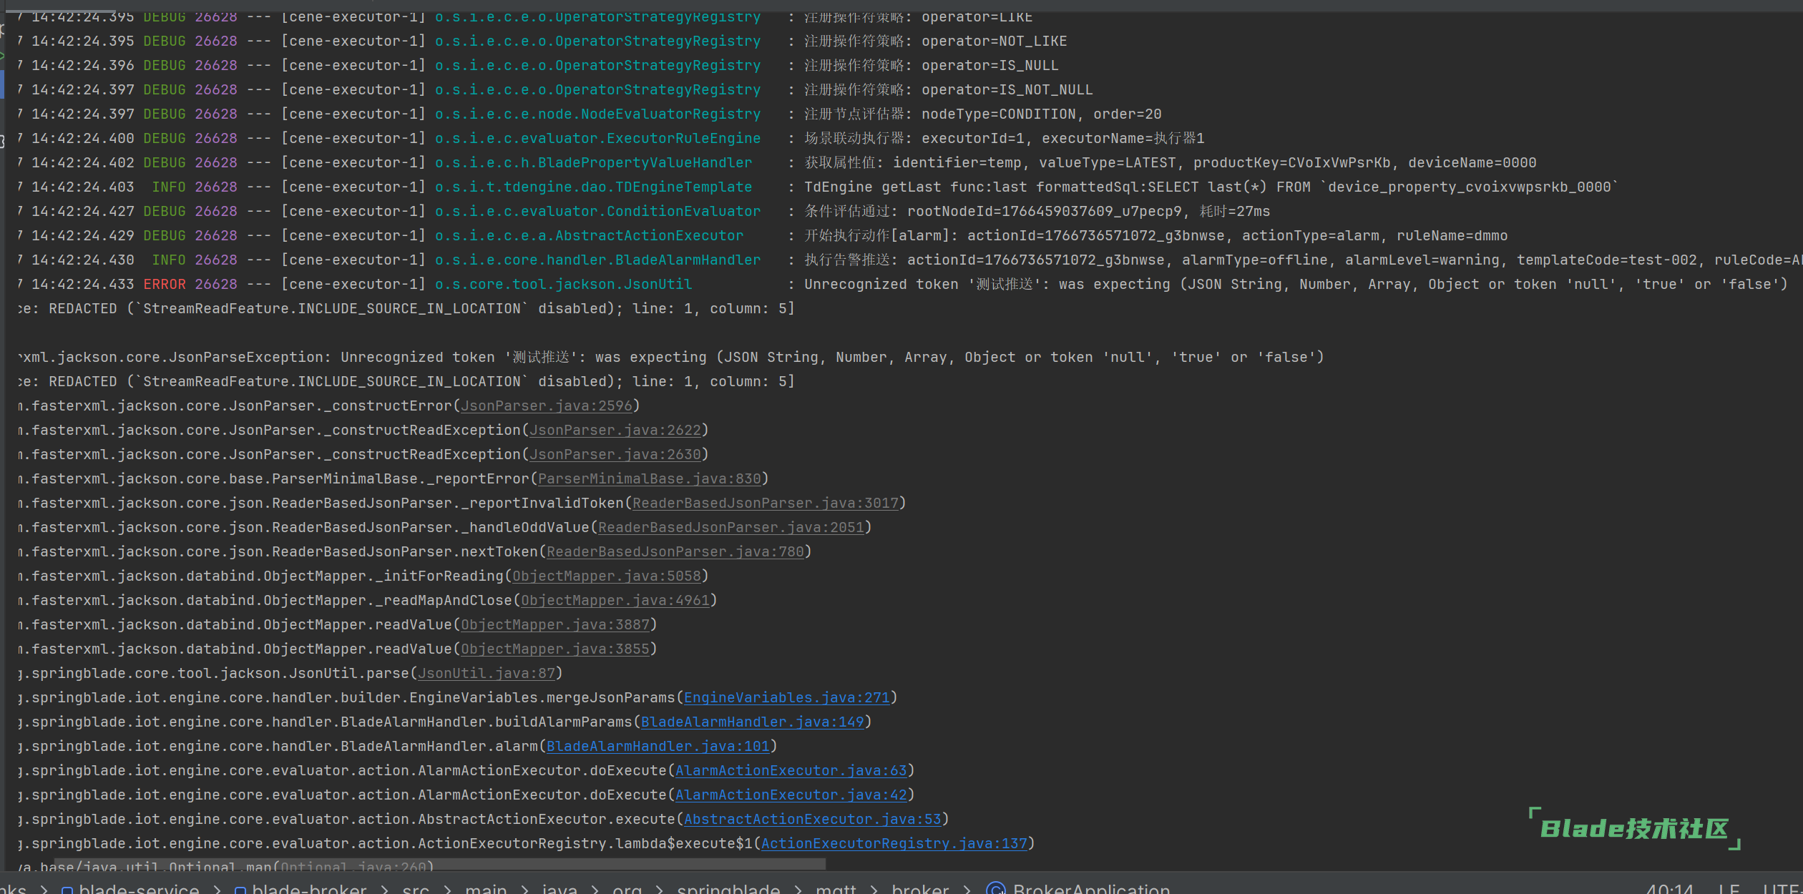Image resolution: width=1803 pixels, height=894 pixels.
Task: Open the EngineVariables.java:271 stack trace link
Action: click(x=786, y=697)
